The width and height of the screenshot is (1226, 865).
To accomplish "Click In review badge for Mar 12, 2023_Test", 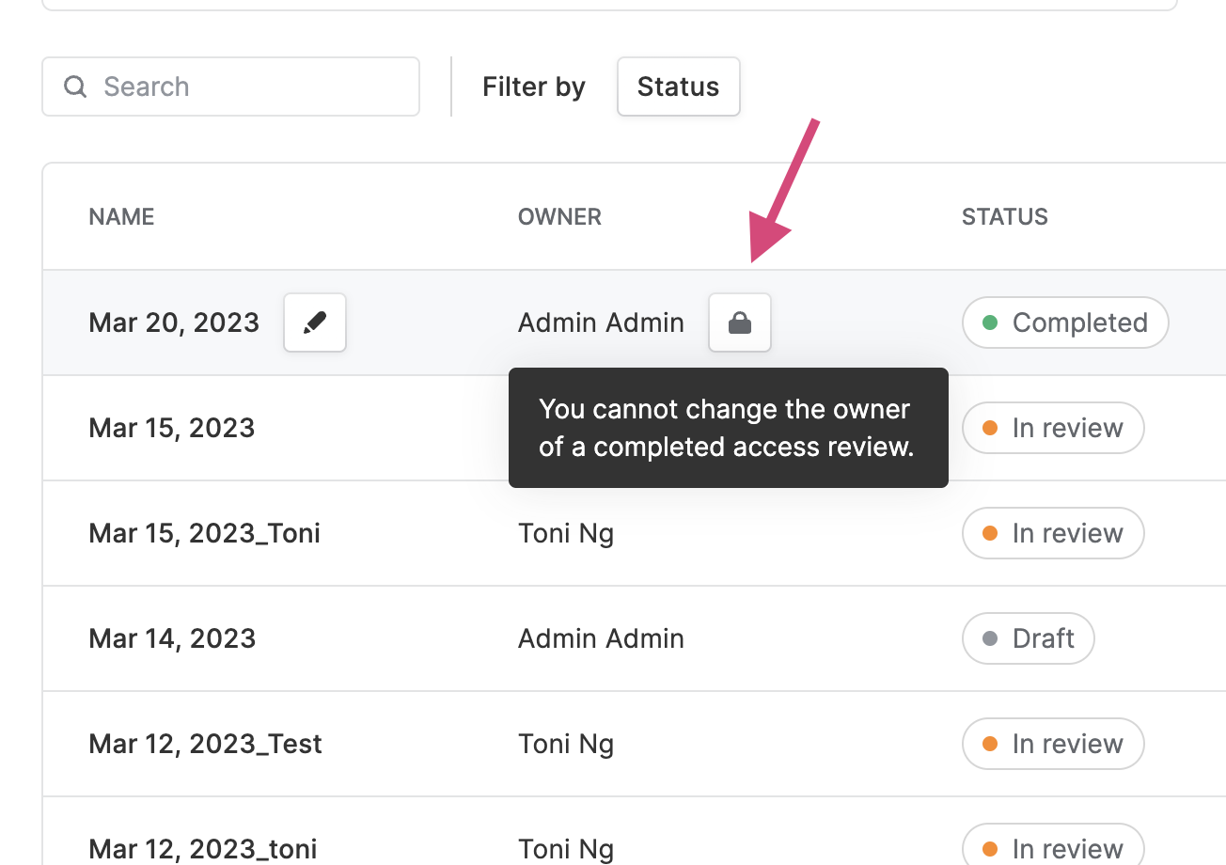I will coord(1053,744).
